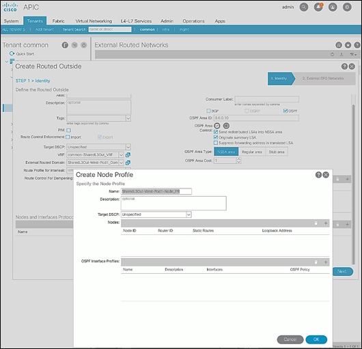The image size is (362, 349).
Task: Open the notifications bell icon
Action: [318, 7]
